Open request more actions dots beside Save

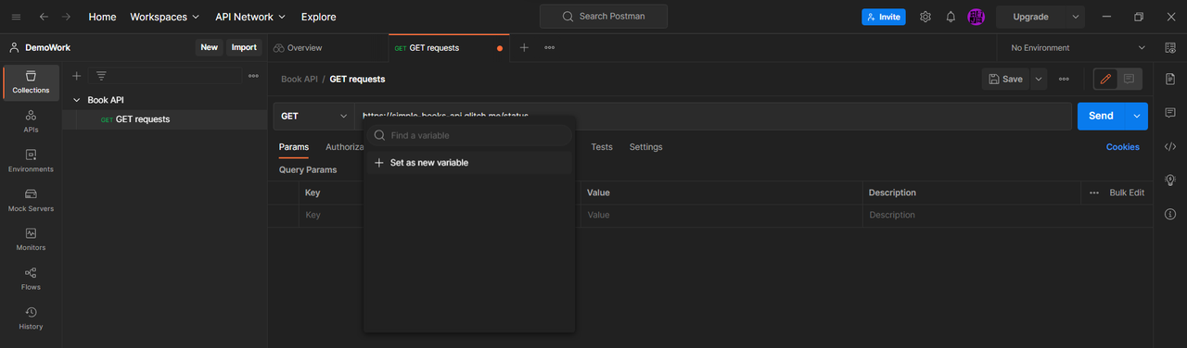[x=1064, y=79]
